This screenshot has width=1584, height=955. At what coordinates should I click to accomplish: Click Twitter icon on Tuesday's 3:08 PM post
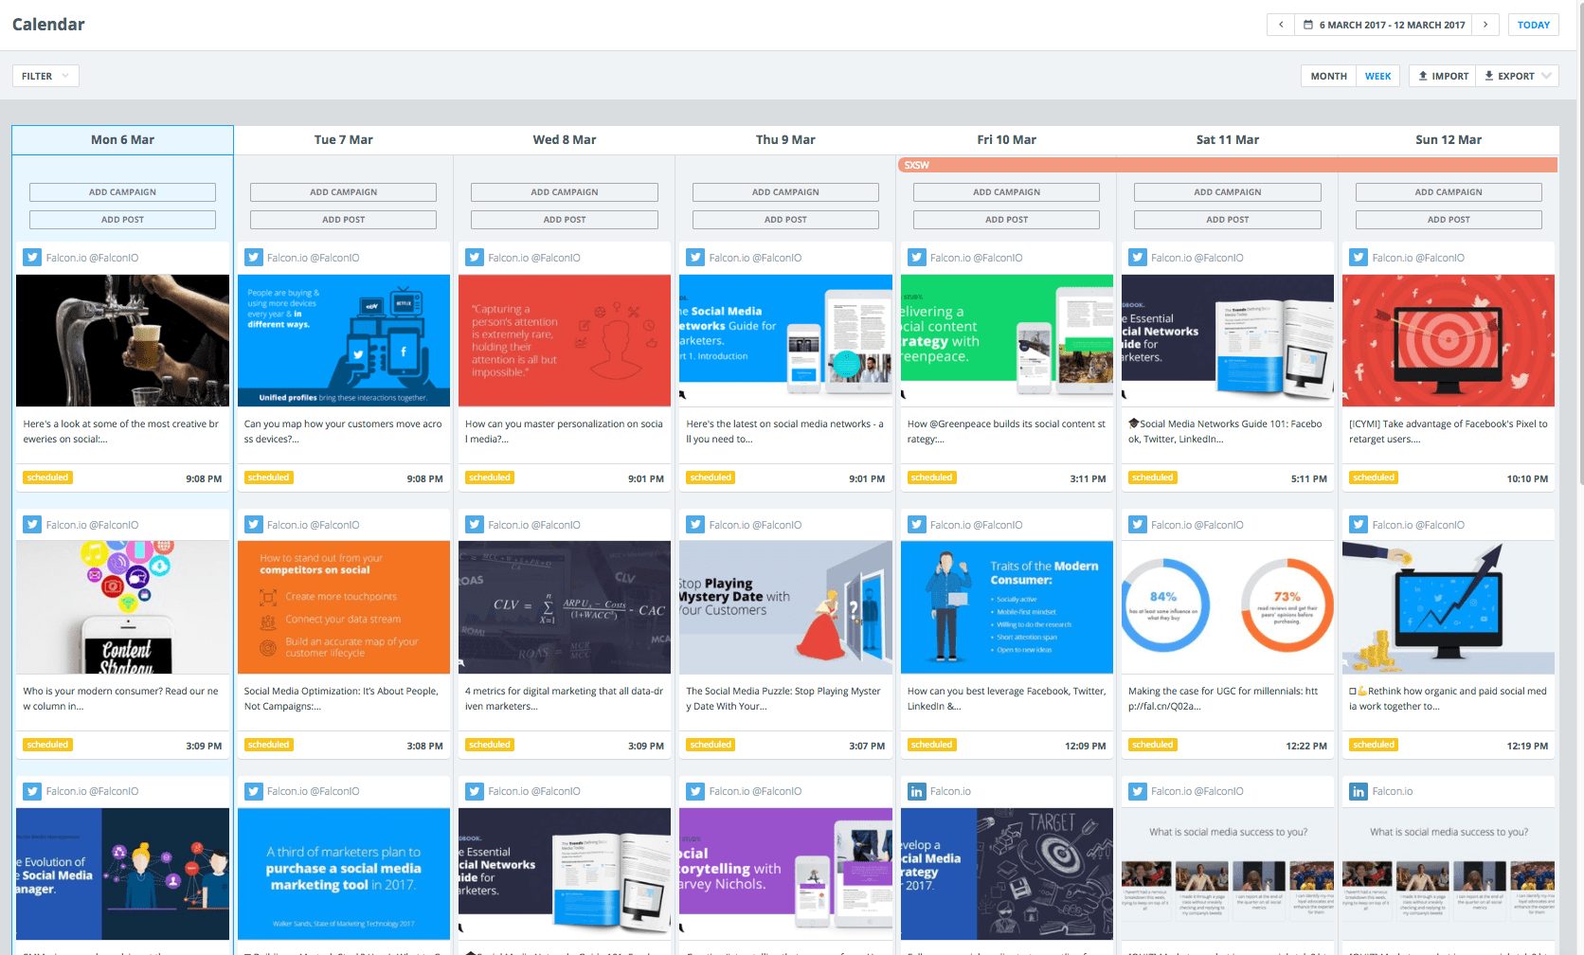click(x=254, y=525)
